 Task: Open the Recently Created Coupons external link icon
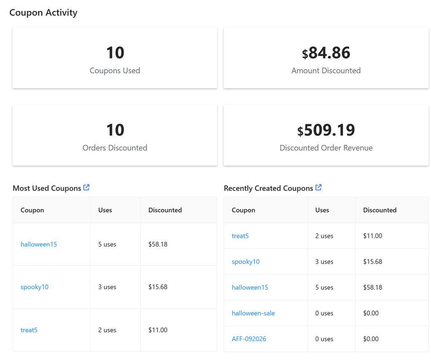(x=318, y=187)
